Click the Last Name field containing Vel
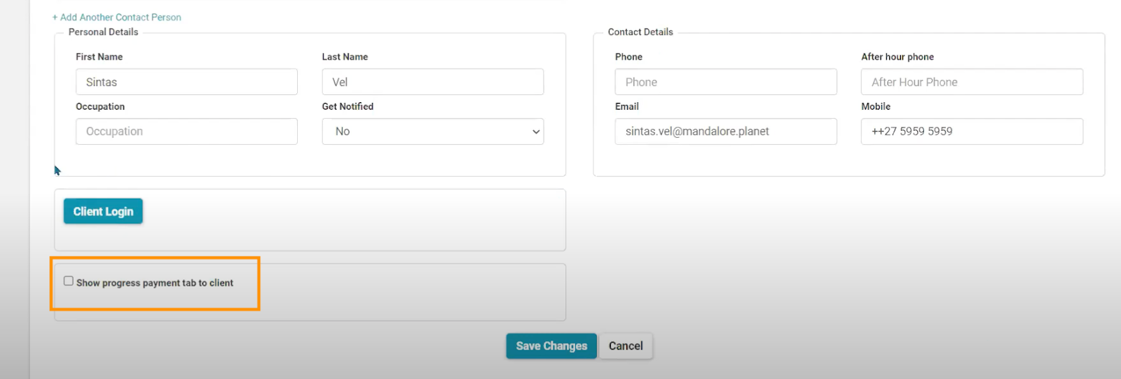The width and height of the screenshot is (1121, 379). [432, 82]
